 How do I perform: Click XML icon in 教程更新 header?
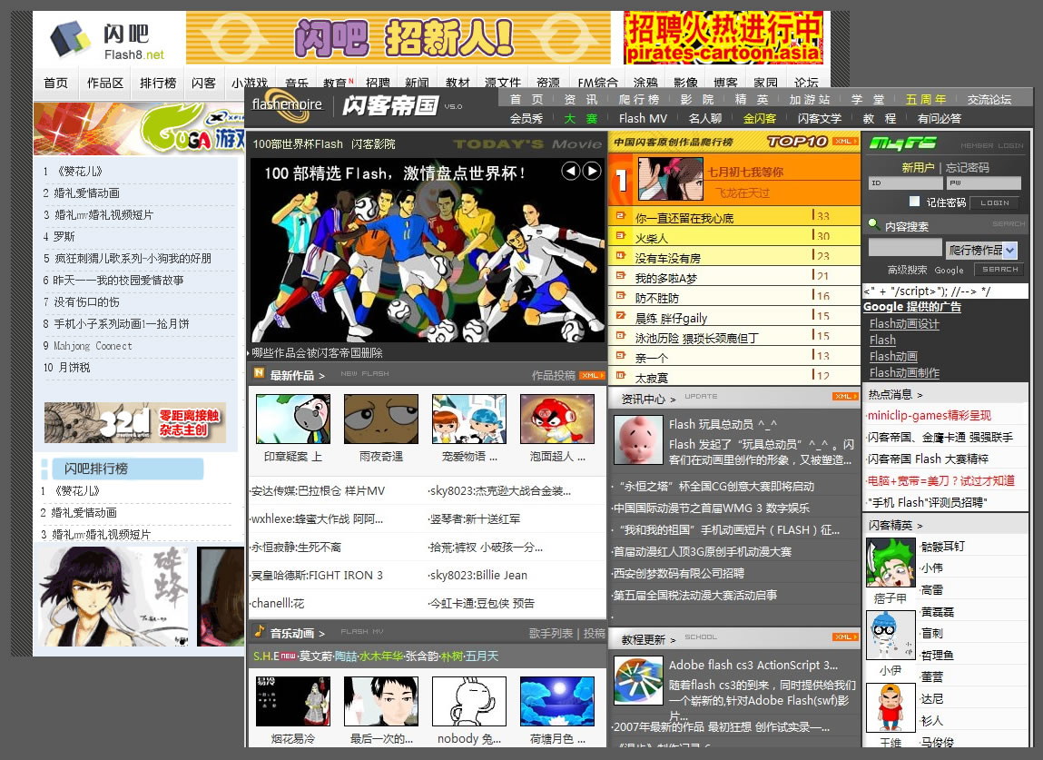point(845,637)
